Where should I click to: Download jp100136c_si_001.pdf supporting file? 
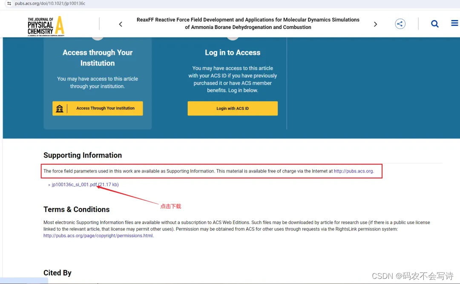(85, 184)
